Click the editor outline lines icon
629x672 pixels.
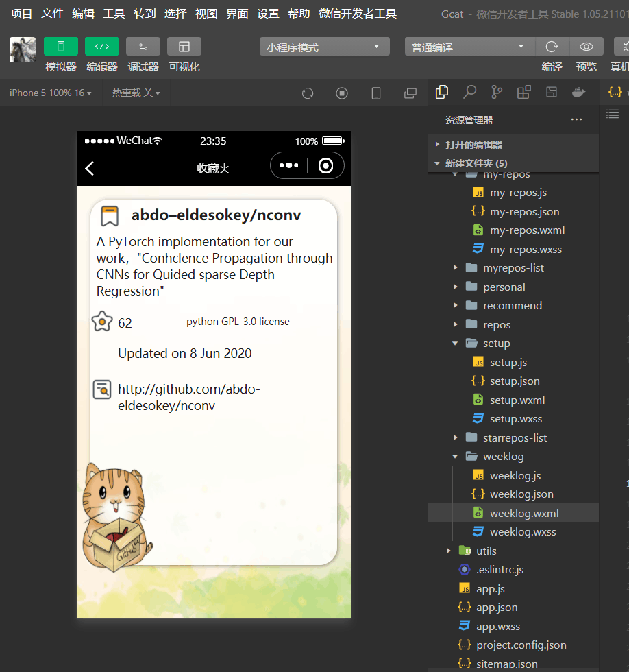tap(613, 114)
